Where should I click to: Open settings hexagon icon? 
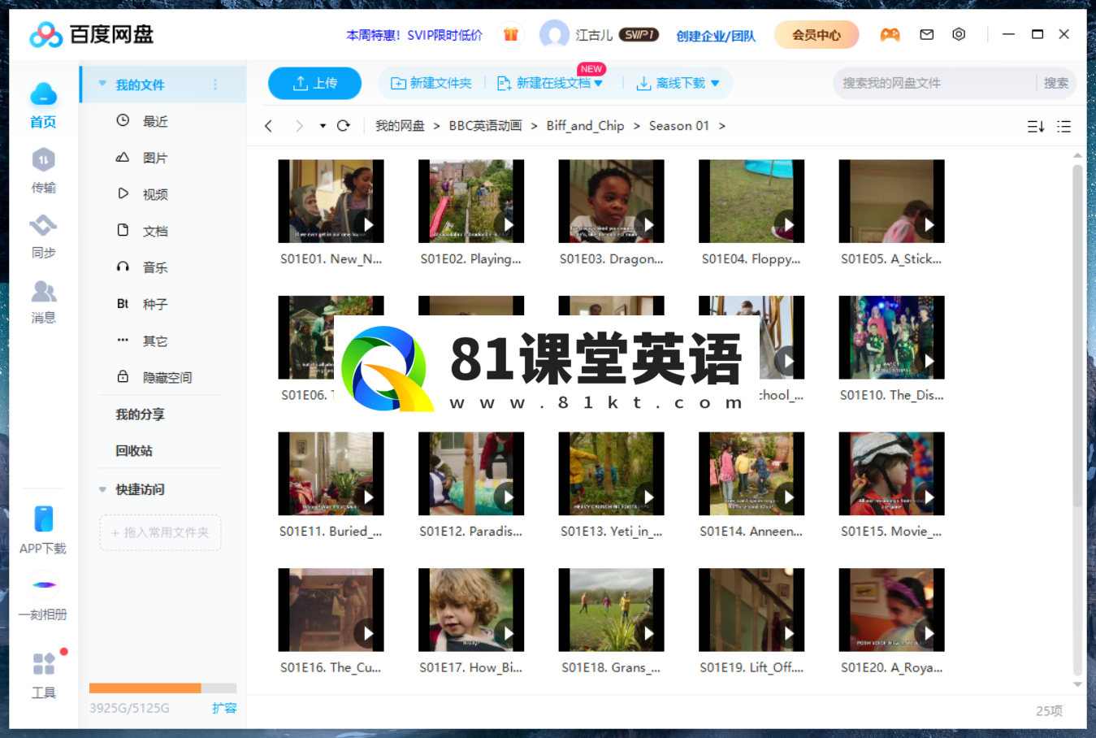click(x=959, y=34)
